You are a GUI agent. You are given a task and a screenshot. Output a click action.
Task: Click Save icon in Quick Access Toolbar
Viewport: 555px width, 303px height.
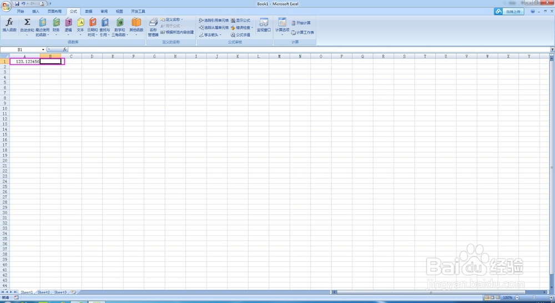(x=17, y=3)
